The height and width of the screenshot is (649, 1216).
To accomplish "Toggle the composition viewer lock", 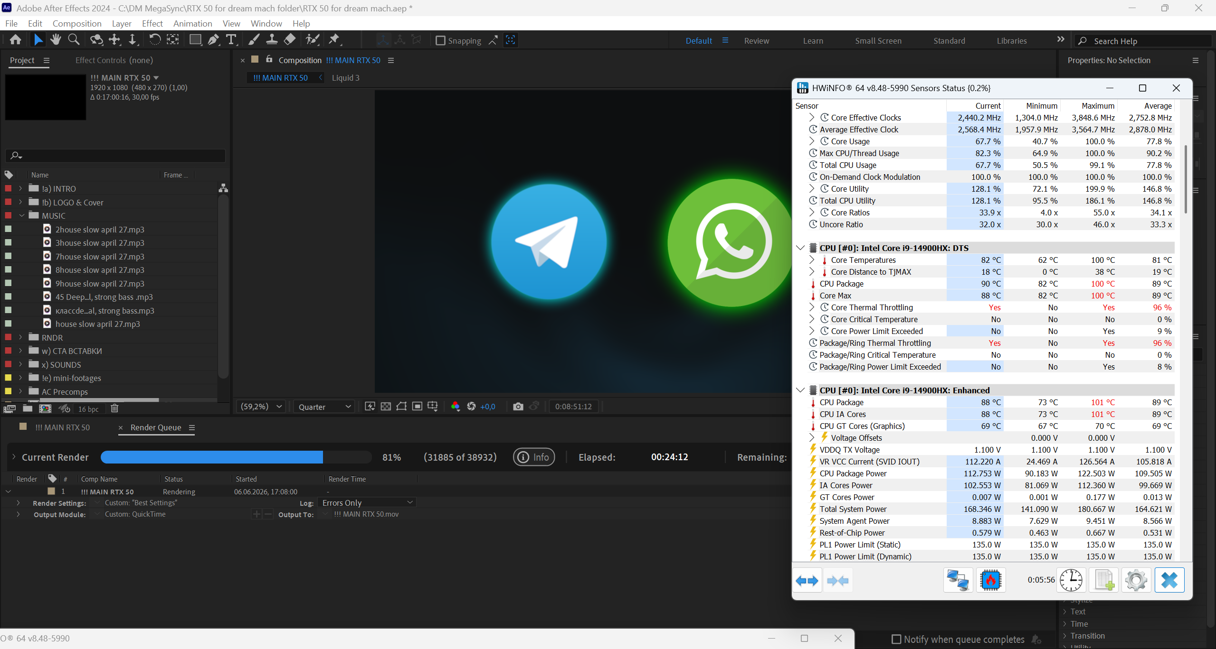I will 269,59.
